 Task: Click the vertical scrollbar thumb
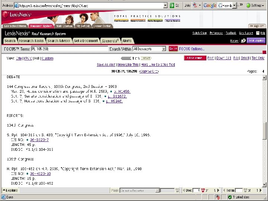(264, 131)
